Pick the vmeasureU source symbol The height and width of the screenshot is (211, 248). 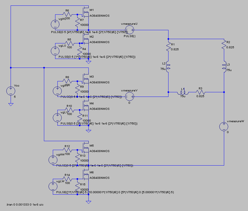pyautogui.click(x=129, y=30)
